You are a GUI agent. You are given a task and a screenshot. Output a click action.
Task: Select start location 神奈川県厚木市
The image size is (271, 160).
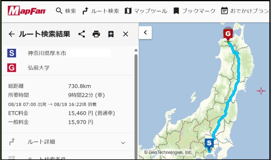click(46, 53)
